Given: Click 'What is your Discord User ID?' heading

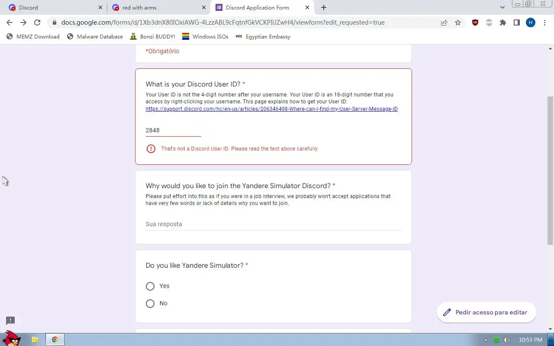Looking at the screenshot, I should point(193,84).
